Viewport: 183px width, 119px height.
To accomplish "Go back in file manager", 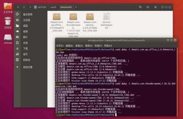I will coord(18,7).
